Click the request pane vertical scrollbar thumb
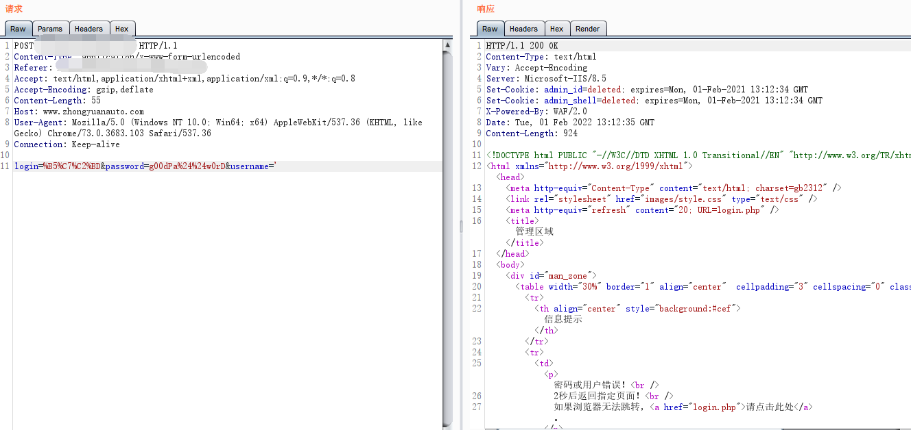The image size is (911, 430). [x=447, y=238]
